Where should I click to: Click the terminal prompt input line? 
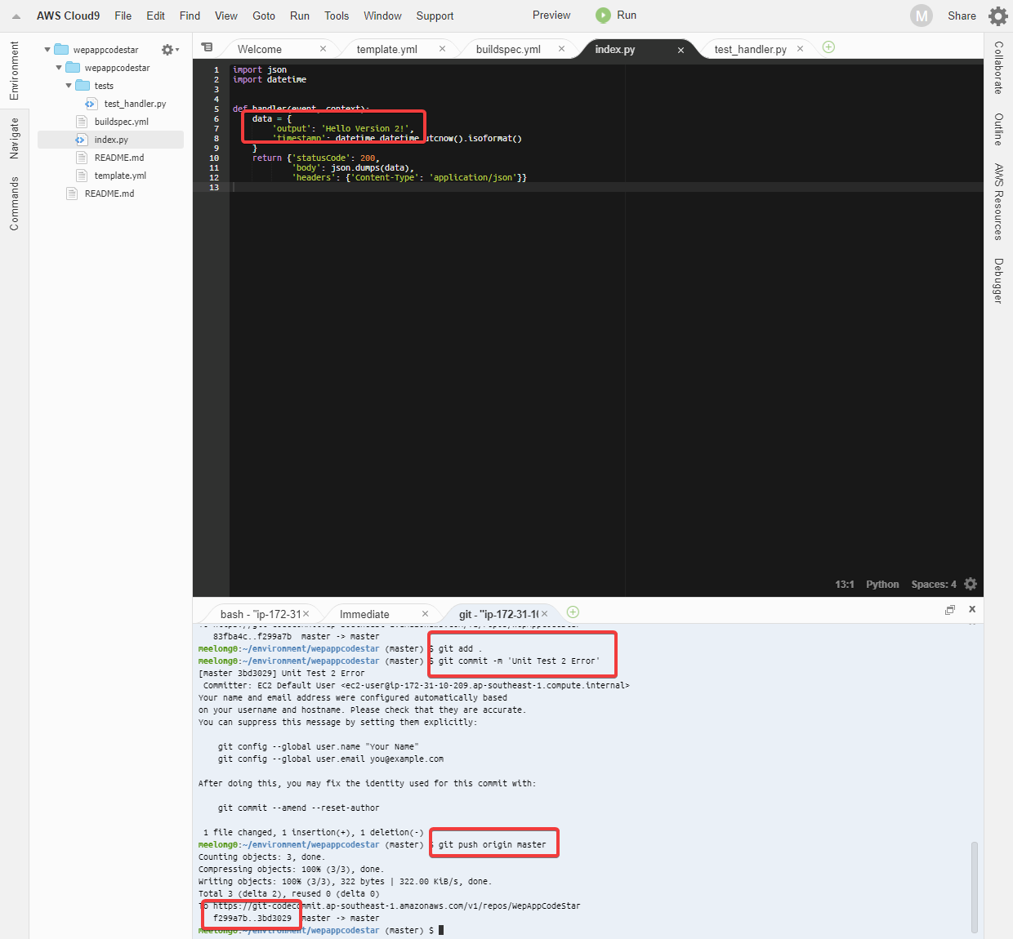[588, 930]
